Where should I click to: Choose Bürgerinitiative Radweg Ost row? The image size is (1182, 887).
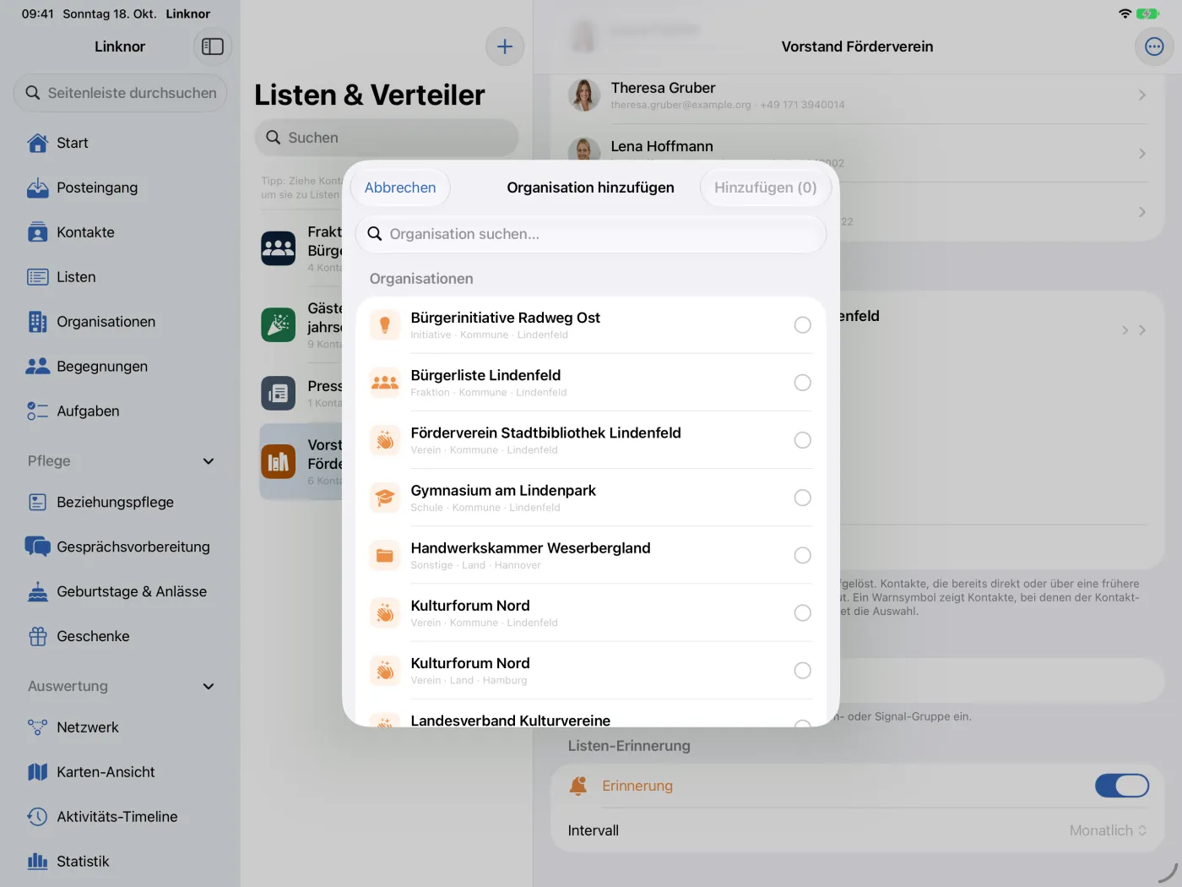coord(591,325)
